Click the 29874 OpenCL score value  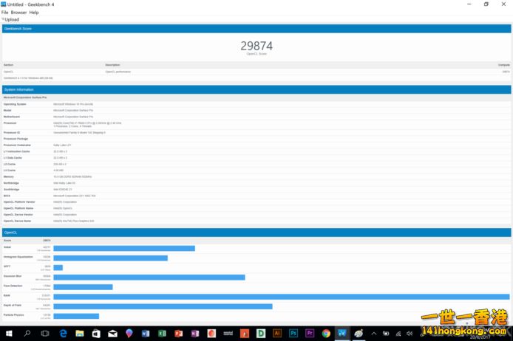[256, 46]
